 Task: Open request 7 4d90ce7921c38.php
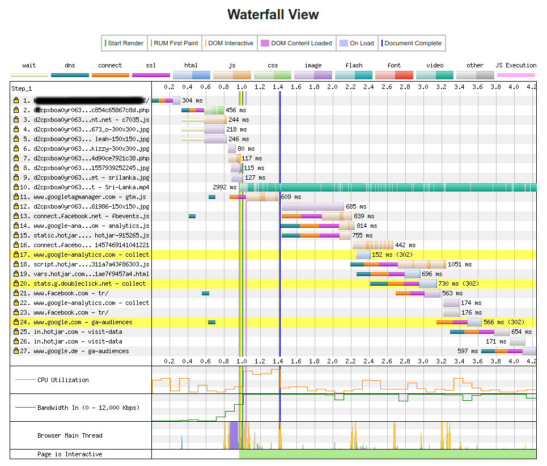pyautogui.click(x=91, y=158)
